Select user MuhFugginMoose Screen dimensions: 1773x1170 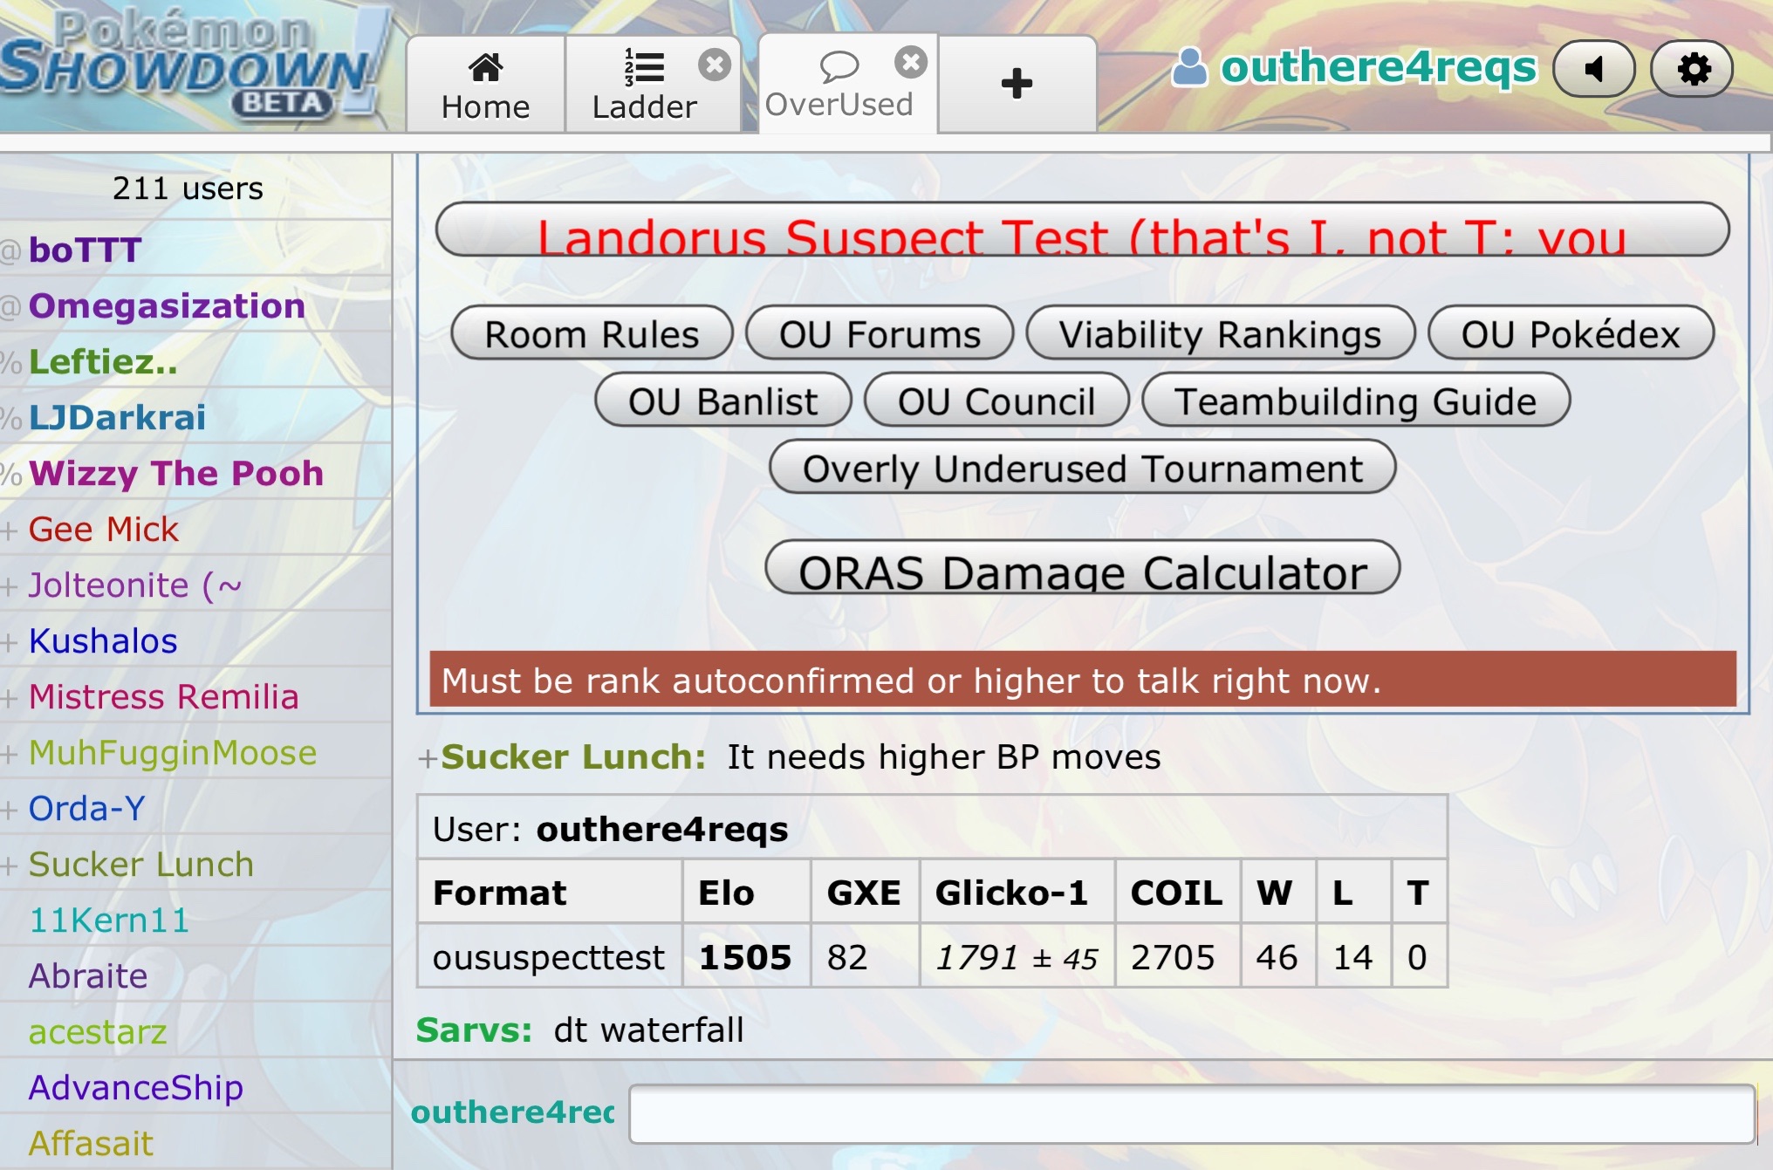click(x=195, y=752)
